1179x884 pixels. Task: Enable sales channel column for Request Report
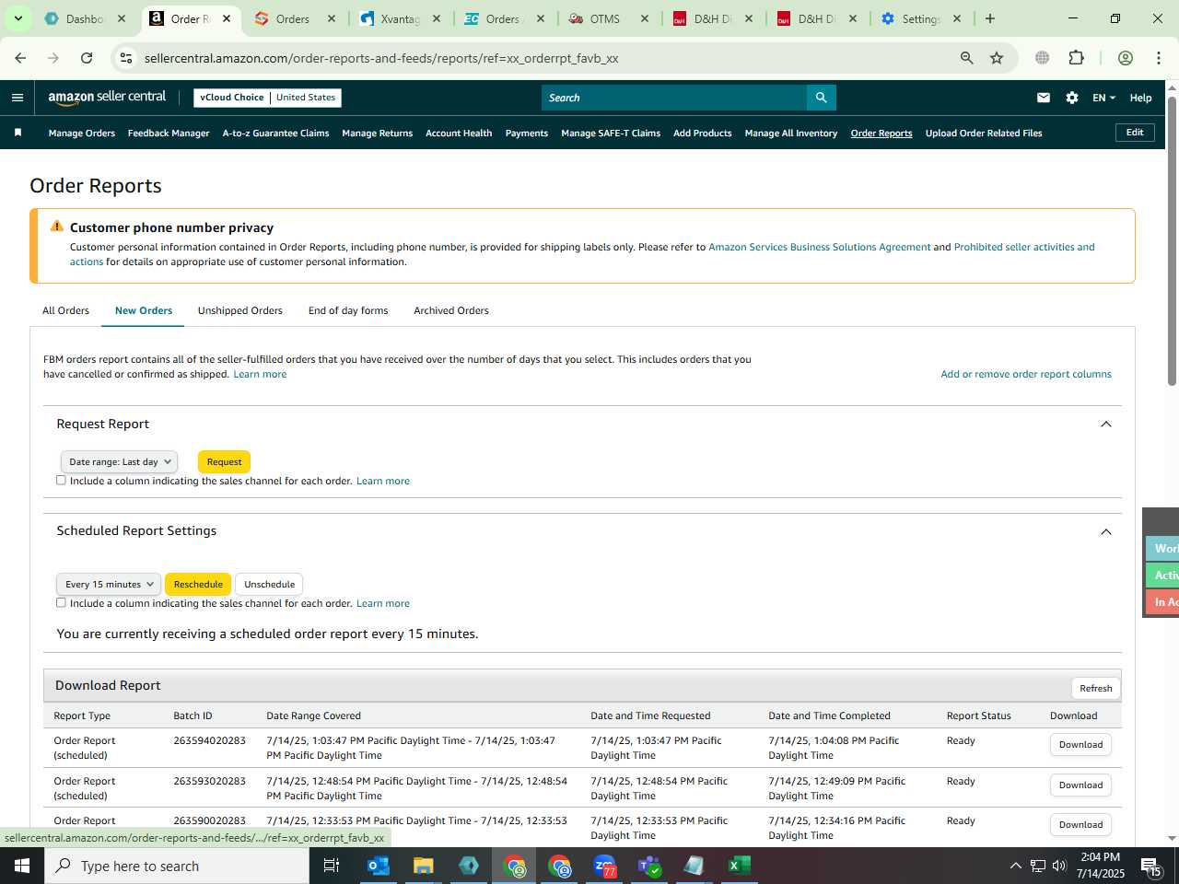click(x=62, y=481)
